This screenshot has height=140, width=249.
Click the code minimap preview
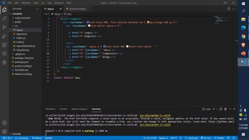pyautogui.click(x=224, y=20)
